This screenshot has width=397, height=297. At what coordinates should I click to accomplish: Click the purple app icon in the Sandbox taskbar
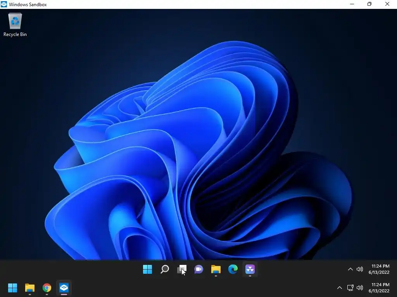point(250,269)
